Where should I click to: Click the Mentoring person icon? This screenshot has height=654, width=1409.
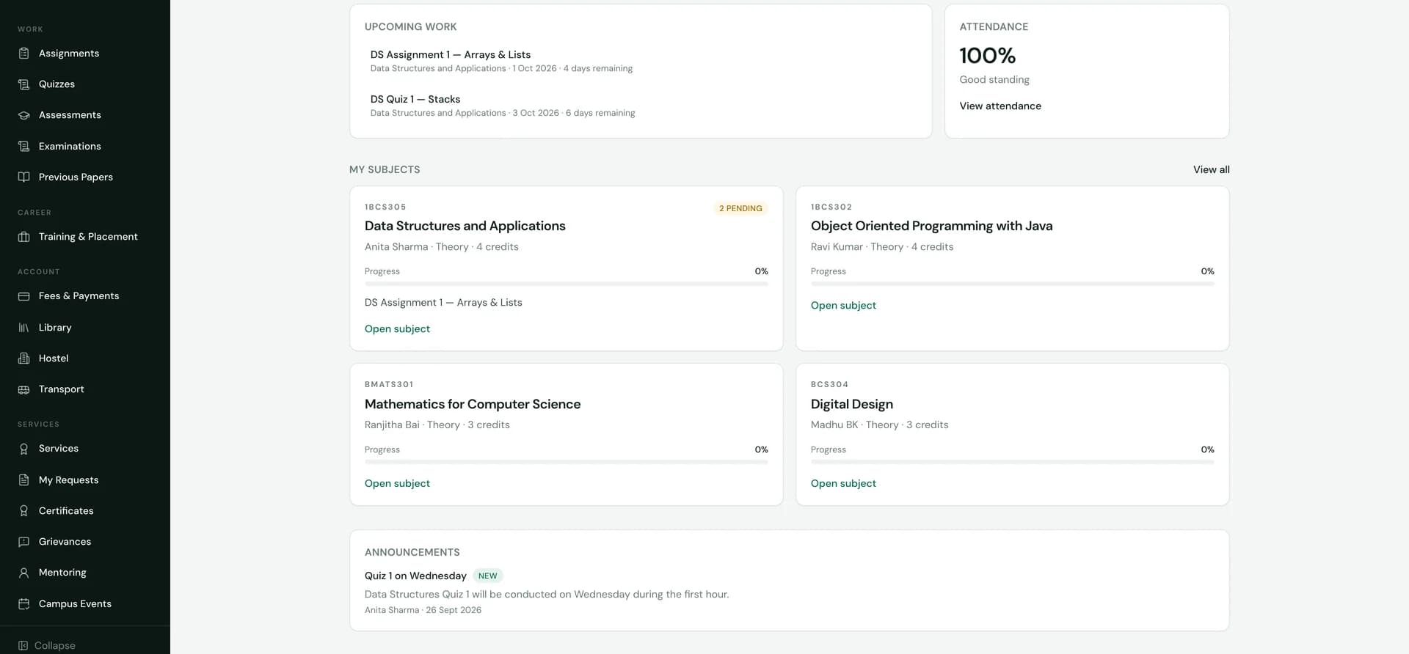[23, 573]
